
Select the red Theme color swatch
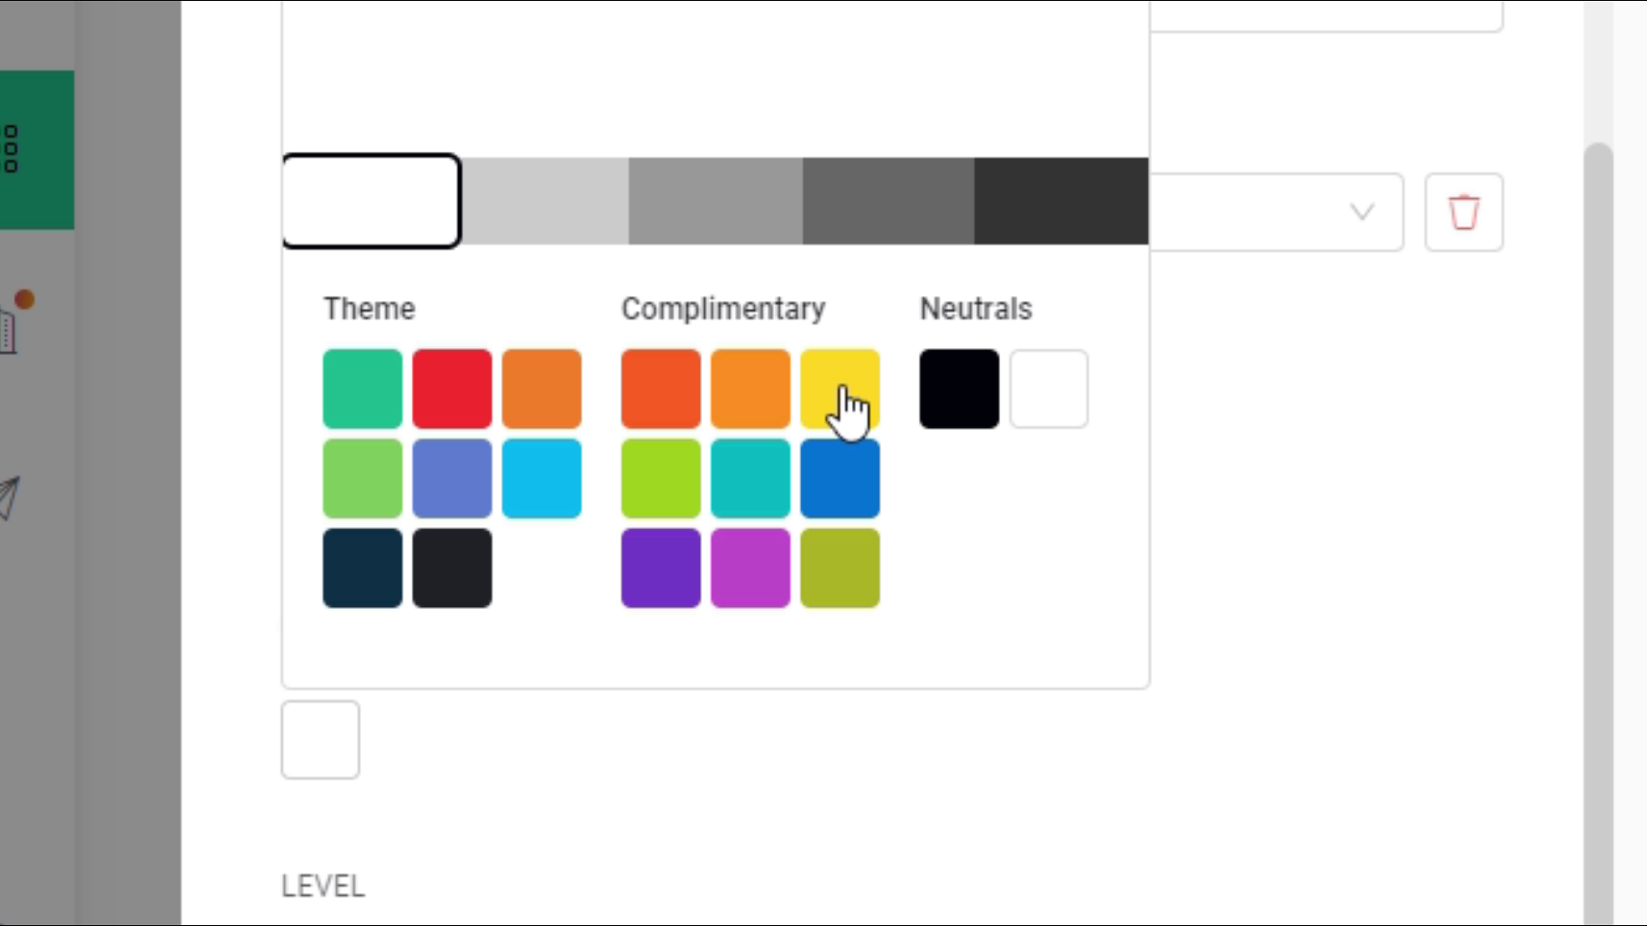click(452, 388)
